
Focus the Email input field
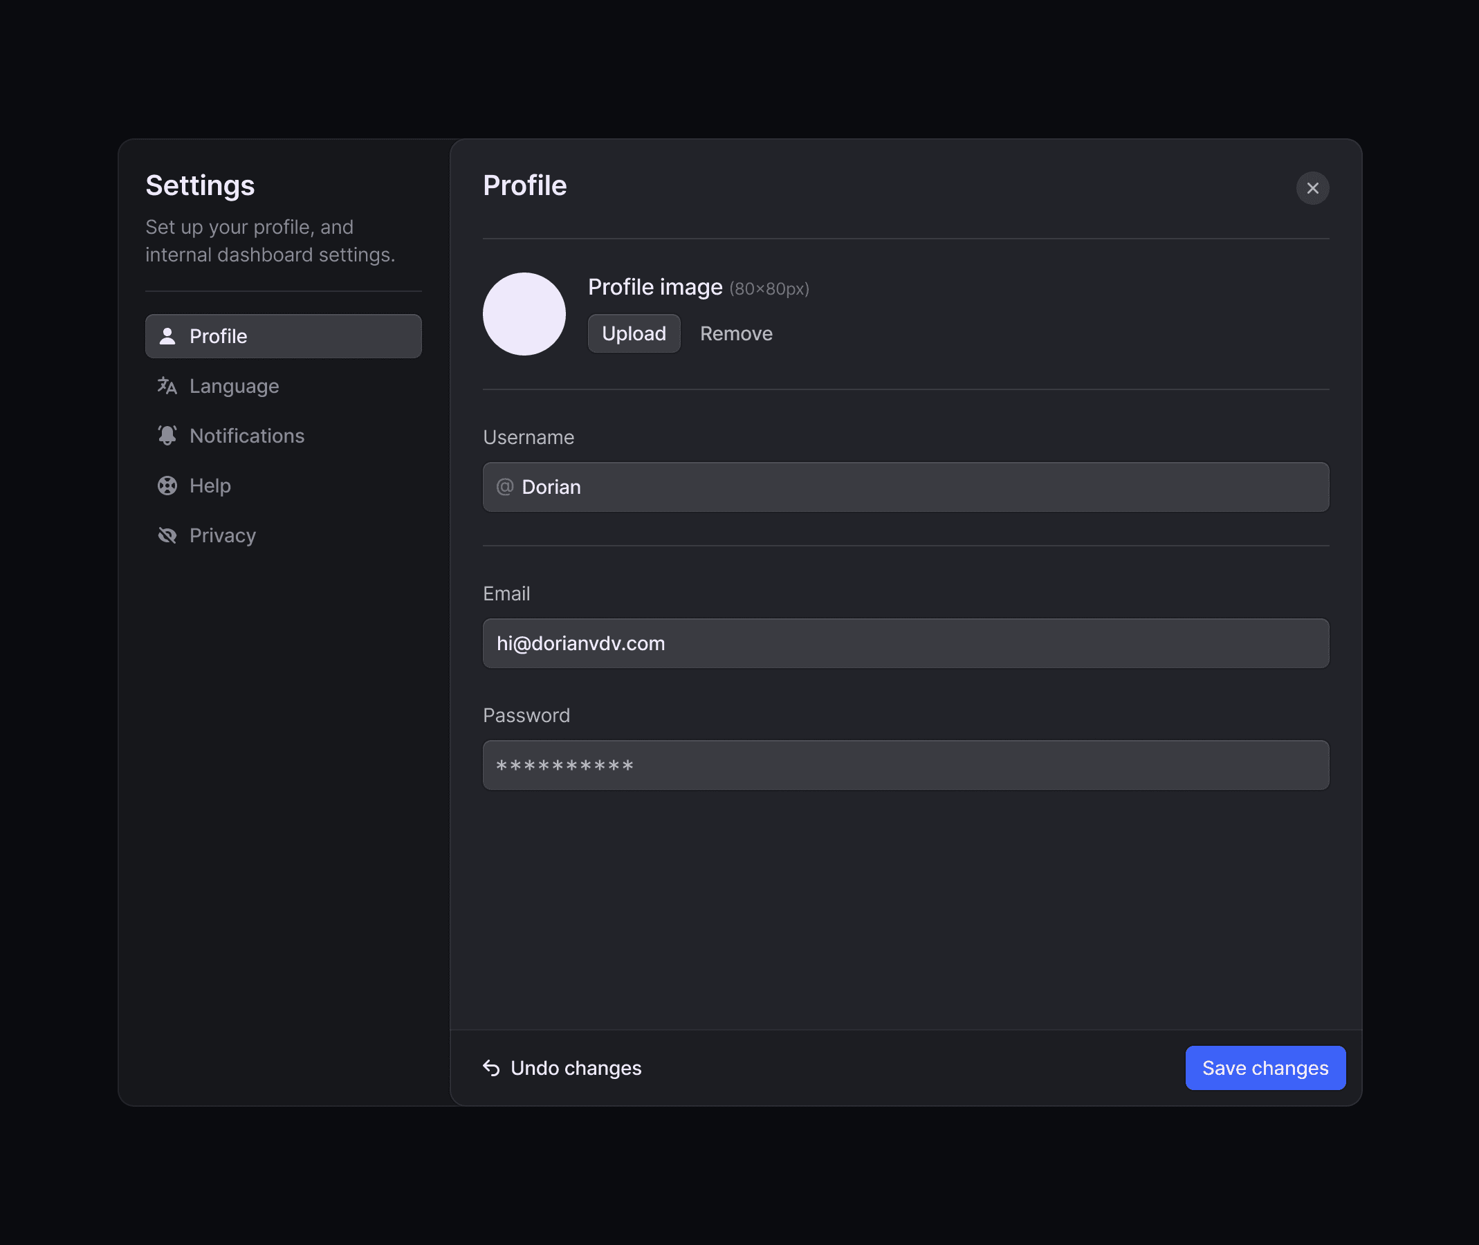[906, 644]
